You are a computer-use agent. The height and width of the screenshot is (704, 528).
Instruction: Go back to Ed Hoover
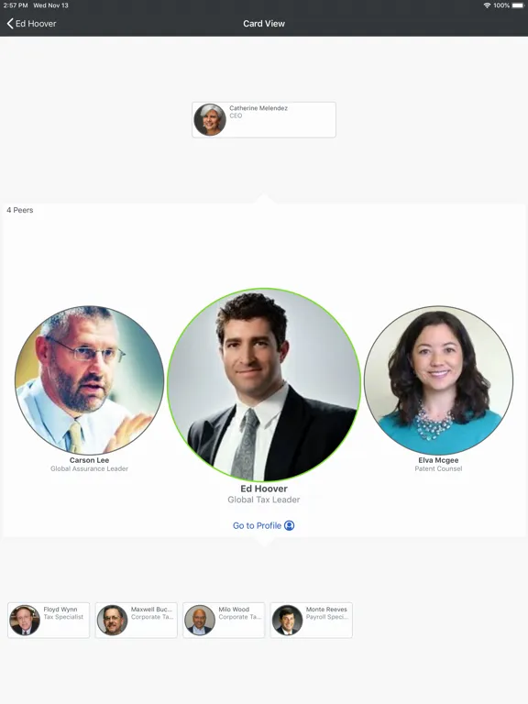pos(31,23)
